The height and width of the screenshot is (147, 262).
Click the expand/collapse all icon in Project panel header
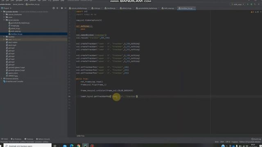pos(57,8)
